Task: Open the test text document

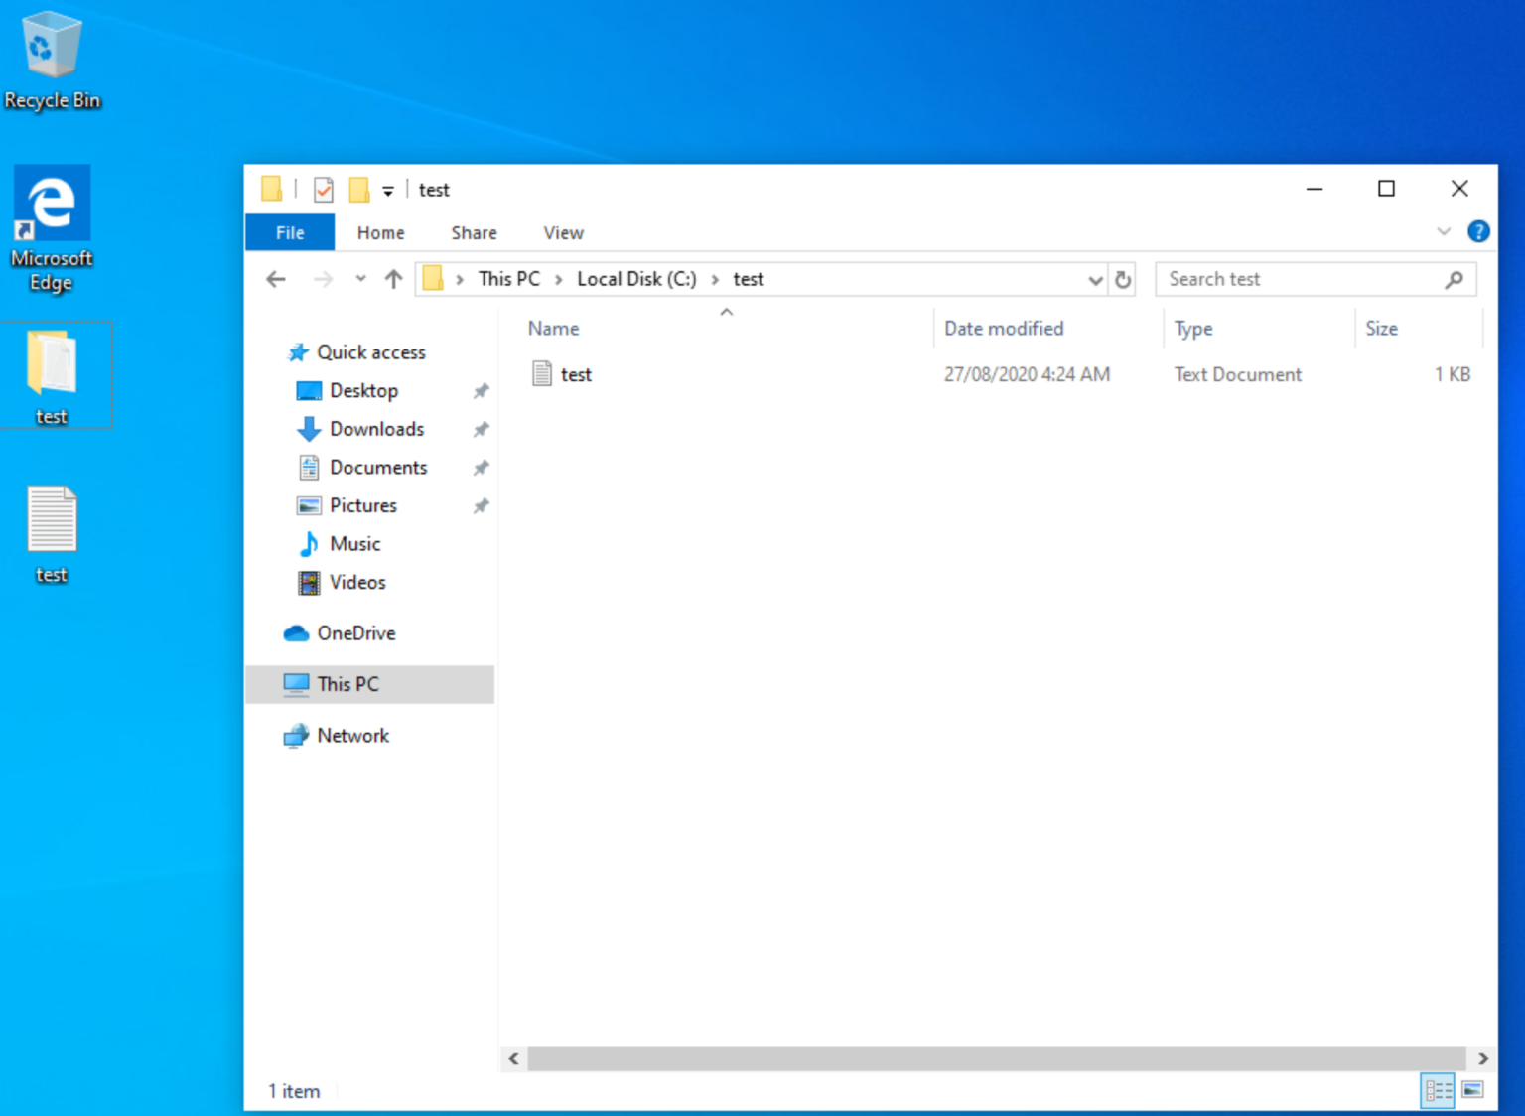Action: coord(576,374)
